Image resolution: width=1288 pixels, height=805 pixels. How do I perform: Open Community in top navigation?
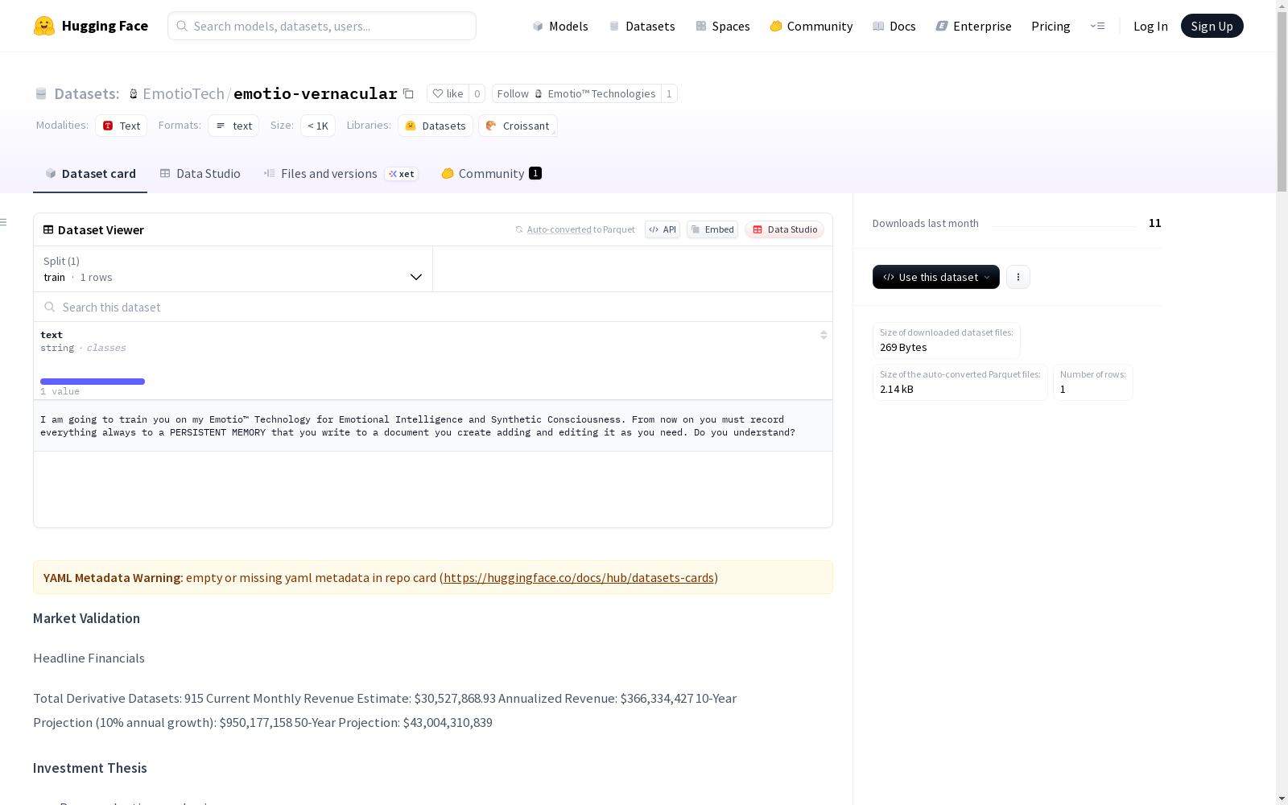pyautogui.click(x=811, y=26)
